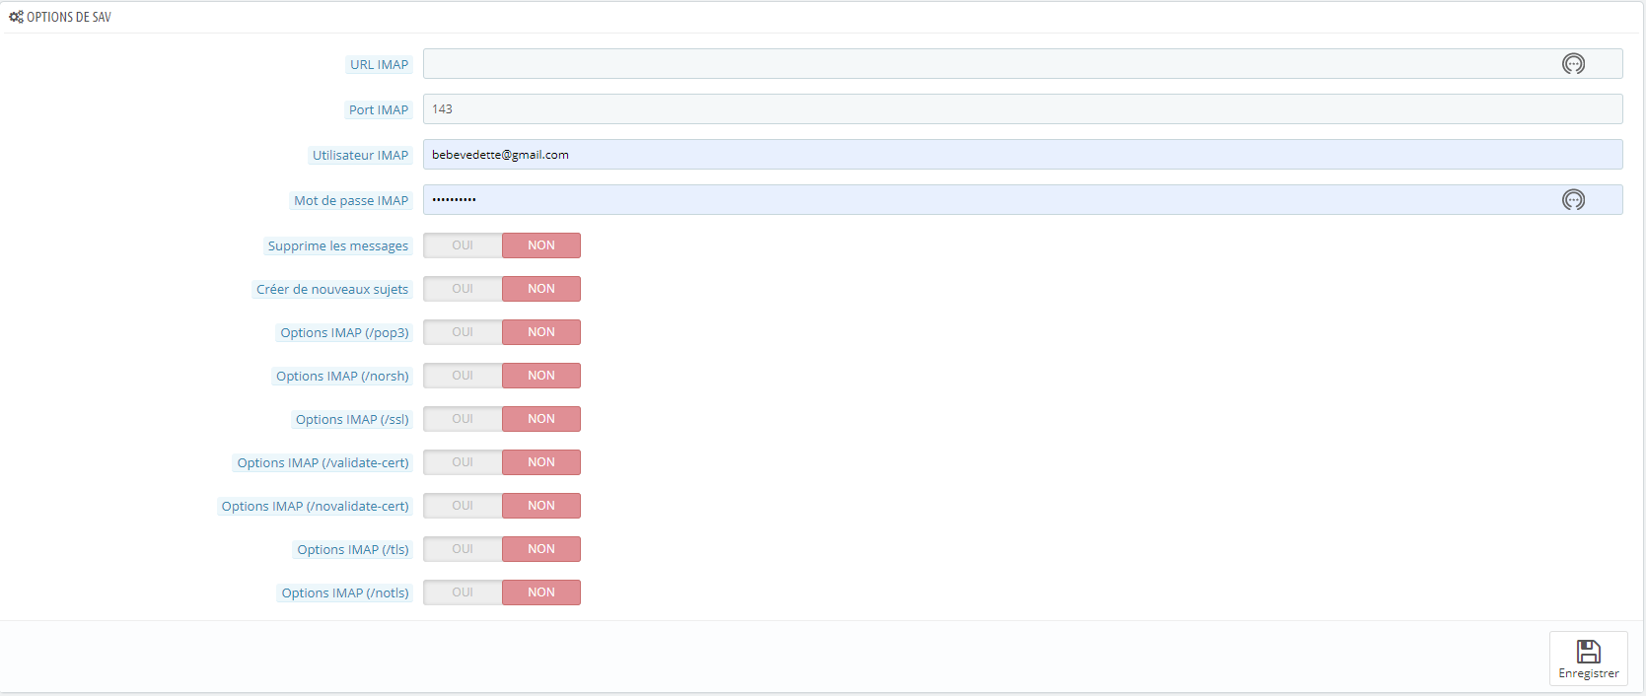Click the Options IMAP (/norsh) label
This screenshot has width=1646, height=696.
click(342, 377)
